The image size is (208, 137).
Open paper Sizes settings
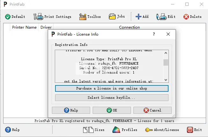(94, 130)
